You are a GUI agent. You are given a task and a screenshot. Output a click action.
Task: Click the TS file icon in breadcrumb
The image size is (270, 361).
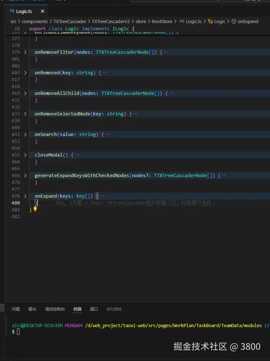[182, 21]
